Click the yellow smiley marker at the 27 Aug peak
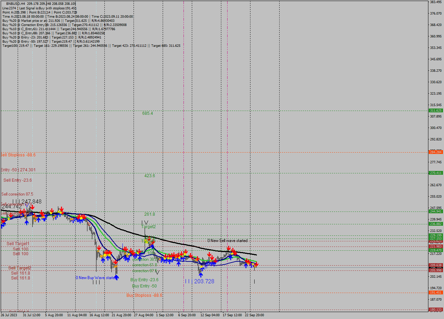 (146, 241)
